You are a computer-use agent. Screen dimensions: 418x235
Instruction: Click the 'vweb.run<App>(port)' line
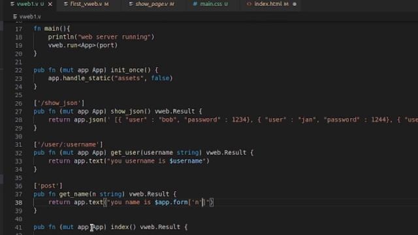(83, 45)
